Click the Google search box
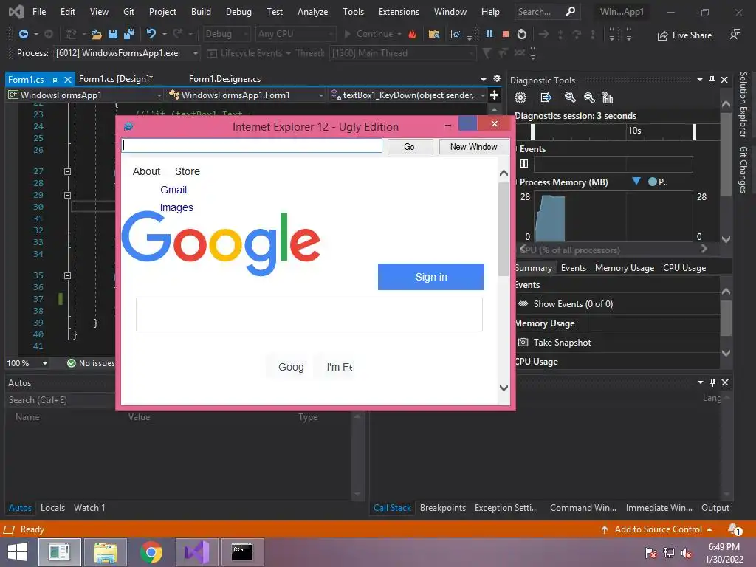Viewport: 756px width, 567px height. [309, 315]
